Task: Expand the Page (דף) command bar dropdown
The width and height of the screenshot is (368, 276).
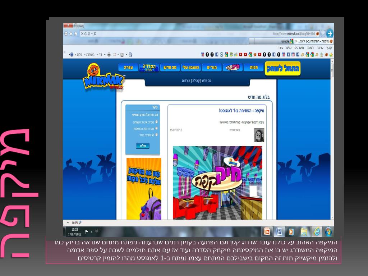Action: coord(97,55)
